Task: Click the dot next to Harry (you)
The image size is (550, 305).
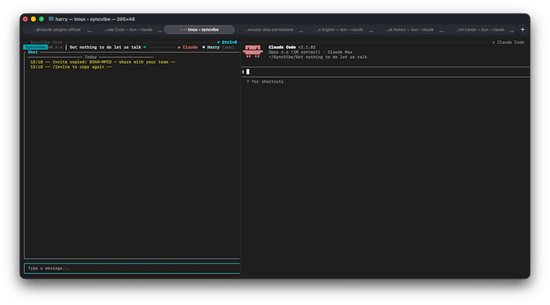Action: click(x=204, y=47)
